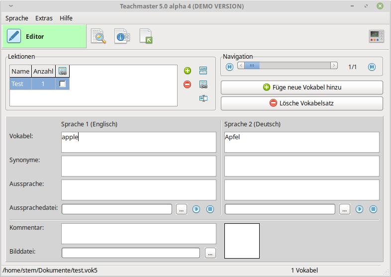Click the navigation slider handle
Viewport: 391px width, 277px height.
point(252,66)
